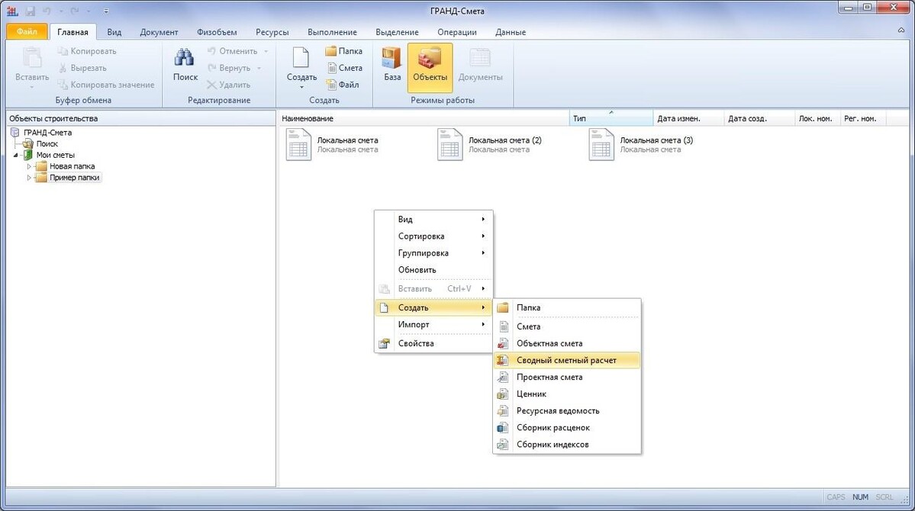Image resolution: width=915 pixels, height=511 pixels.
Task: Select Мои сметы in the tree
Action: (x=56, y=155)
